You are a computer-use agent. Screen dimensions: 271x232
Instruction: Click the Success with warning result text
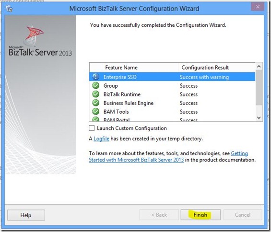coord(204,77)
